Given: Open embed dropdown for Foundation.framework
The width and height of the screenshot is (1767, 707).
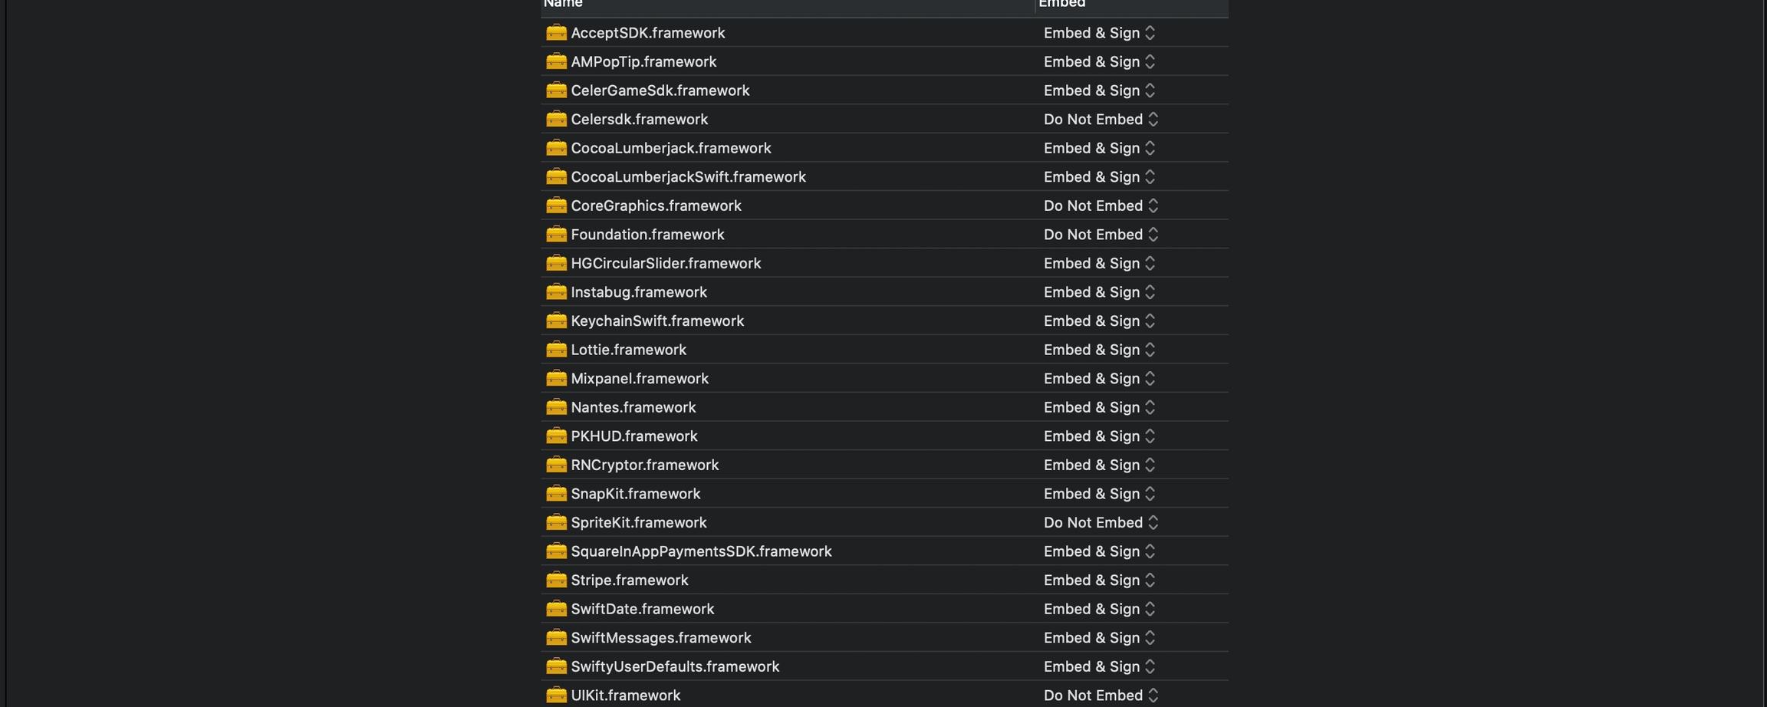Looking at the screenshot, I should (1101, 235).
